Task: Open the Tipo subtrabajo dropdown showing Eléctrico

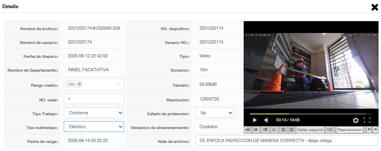Action: tap(94, 127)
